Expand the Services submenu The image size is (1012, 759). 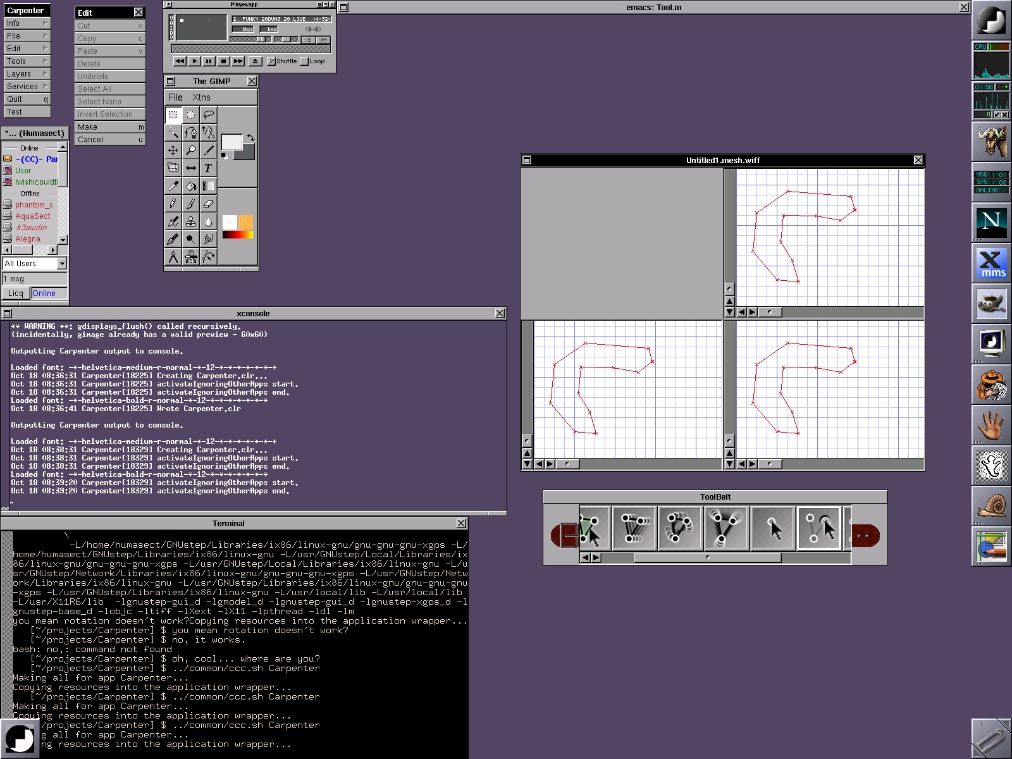pyautogui.click(x=26, y=87)
